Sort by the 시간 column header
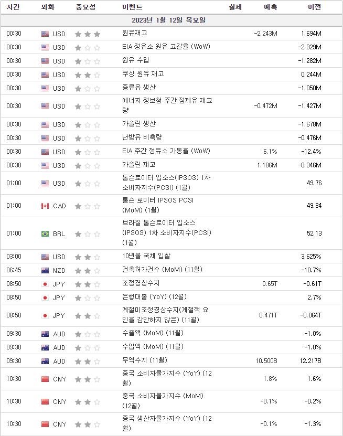 point(13,7)
